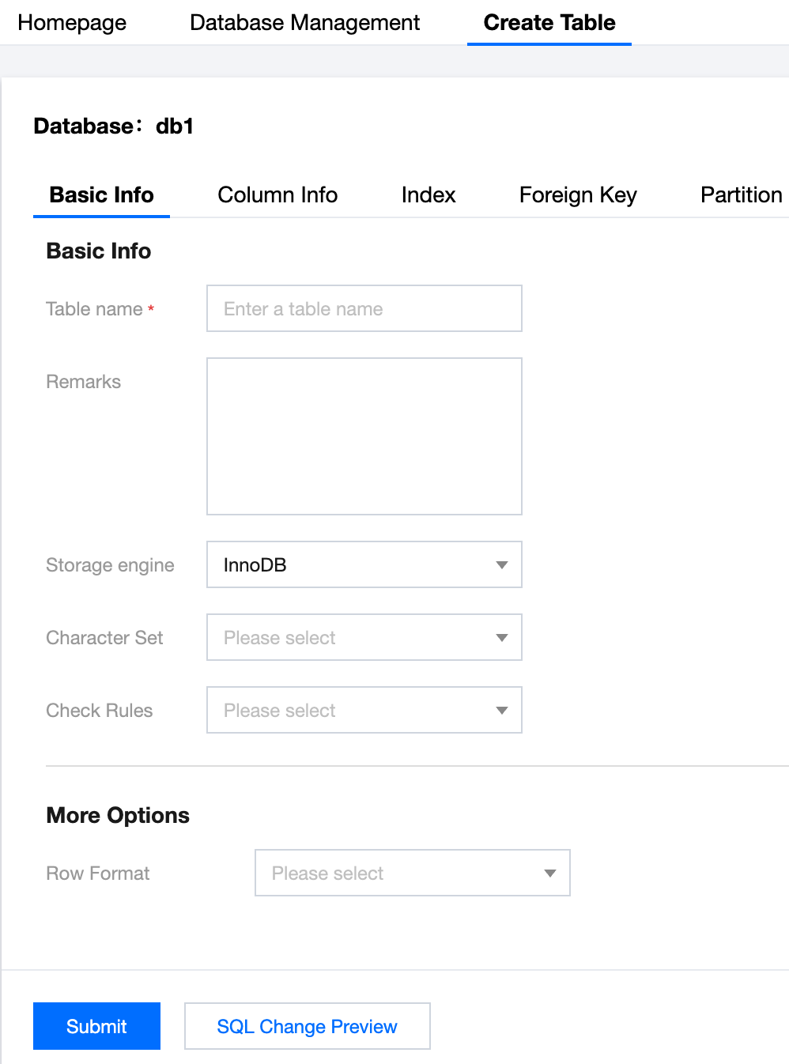Screen dimensions: 789x1064
Task: Expand the Row Format selection field
Action: click(x=399, y=873)
